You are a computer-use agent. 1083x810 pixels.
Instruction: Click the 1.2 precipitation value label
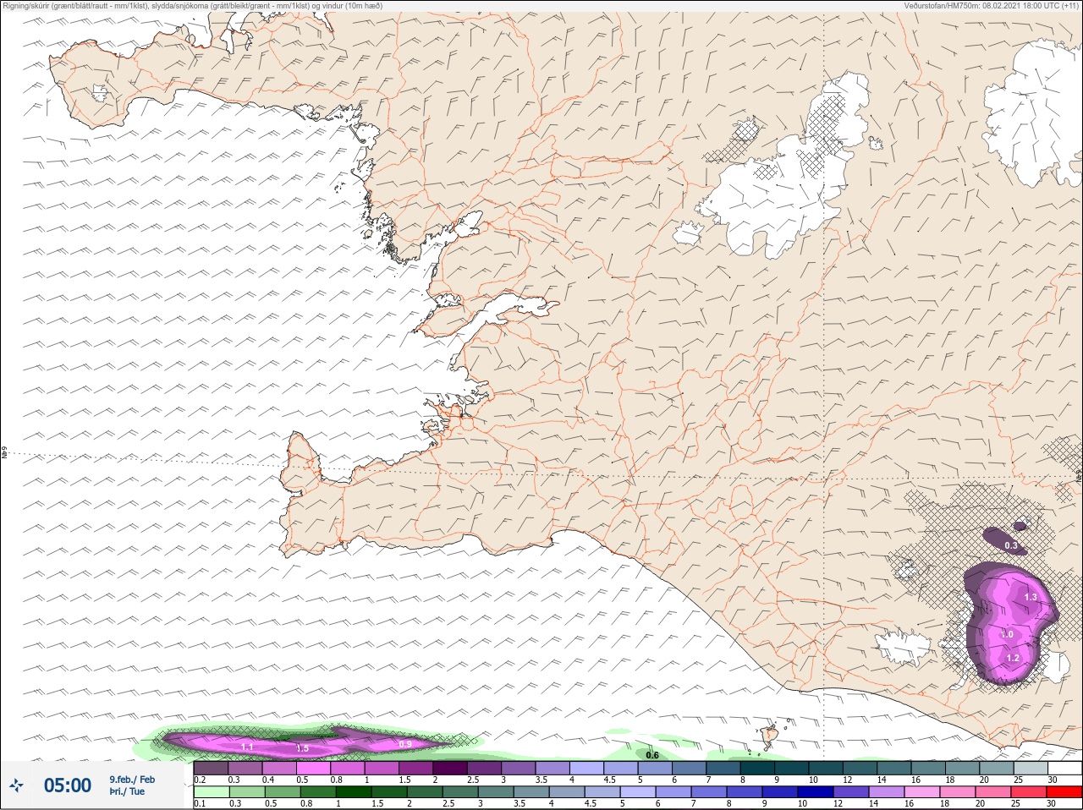click(1013, 657)
